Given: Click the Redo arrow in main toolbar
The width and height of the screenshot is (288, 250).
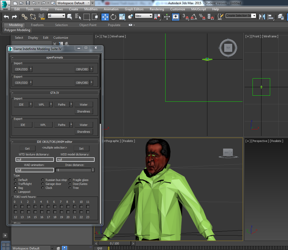Looking at the screenshot, I should pyautogui.click(x=14, y=17).
